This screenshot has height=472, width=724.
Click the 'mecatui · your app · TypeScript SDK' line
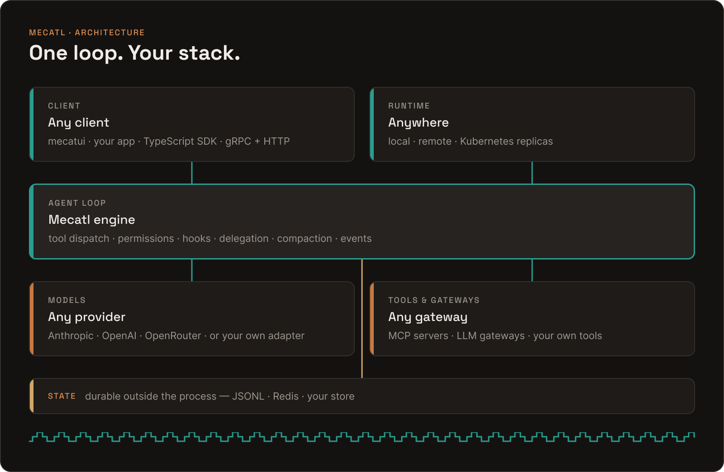(x=169, y=142)
